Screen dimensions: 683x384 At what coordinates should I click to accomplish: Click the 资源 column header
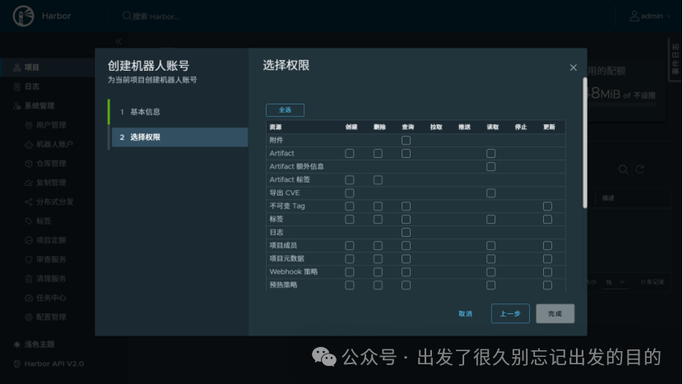pos(276,127)
